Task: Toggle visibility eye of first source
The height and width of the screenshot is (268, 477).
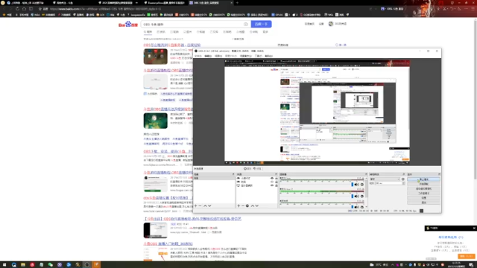Action: 272,179
